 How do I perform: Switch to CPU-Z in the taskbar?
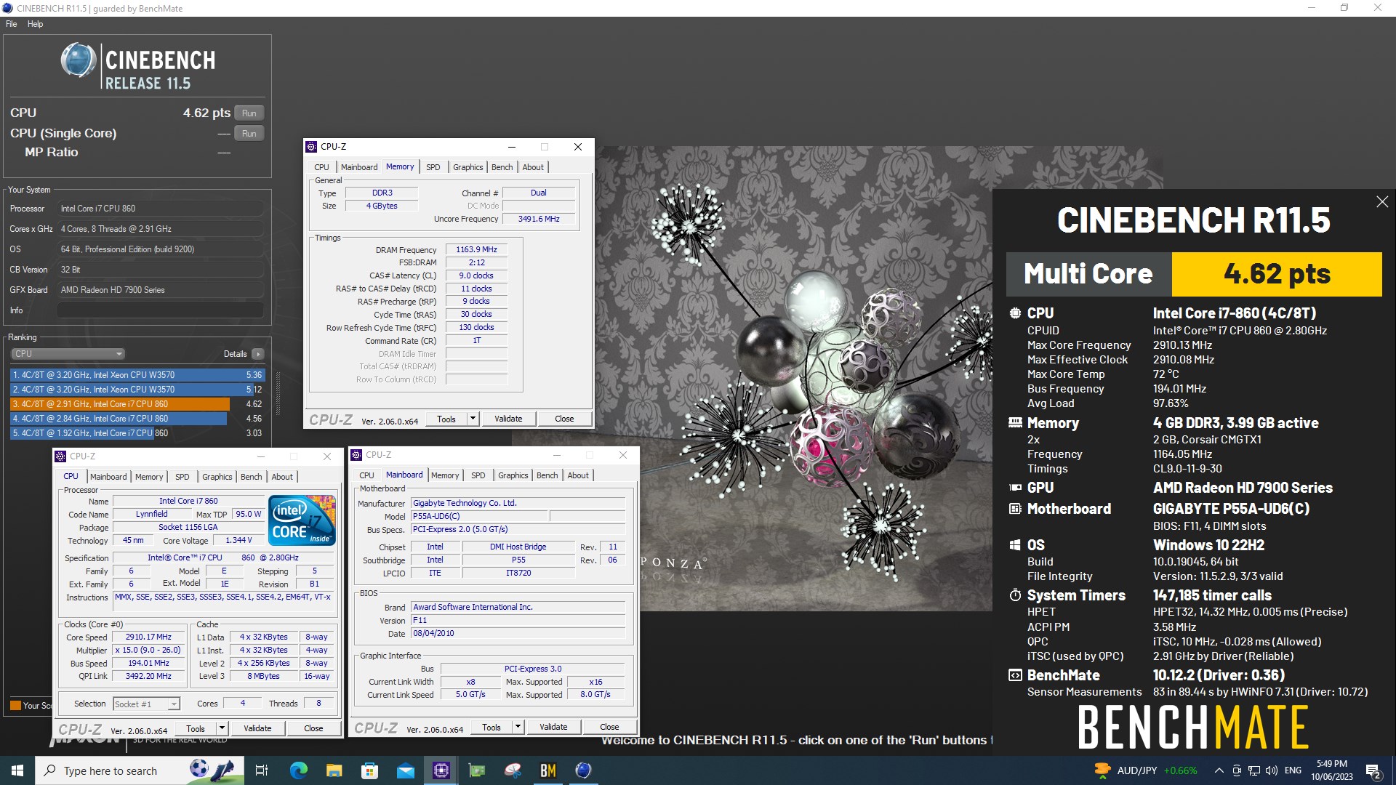pyautogui.click(x=441, y=770)
